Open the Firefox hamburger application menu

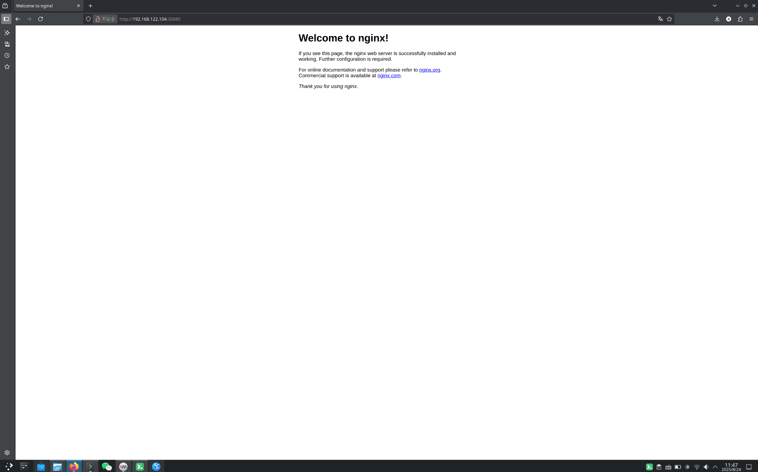click(x=751, y=19)
